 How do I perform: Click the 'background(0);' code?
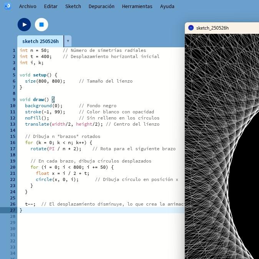(44, 106)
